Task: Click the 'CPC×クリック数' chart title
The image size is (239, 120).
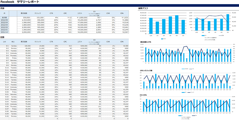Action: pyautogui.click(x=146, y=71)
